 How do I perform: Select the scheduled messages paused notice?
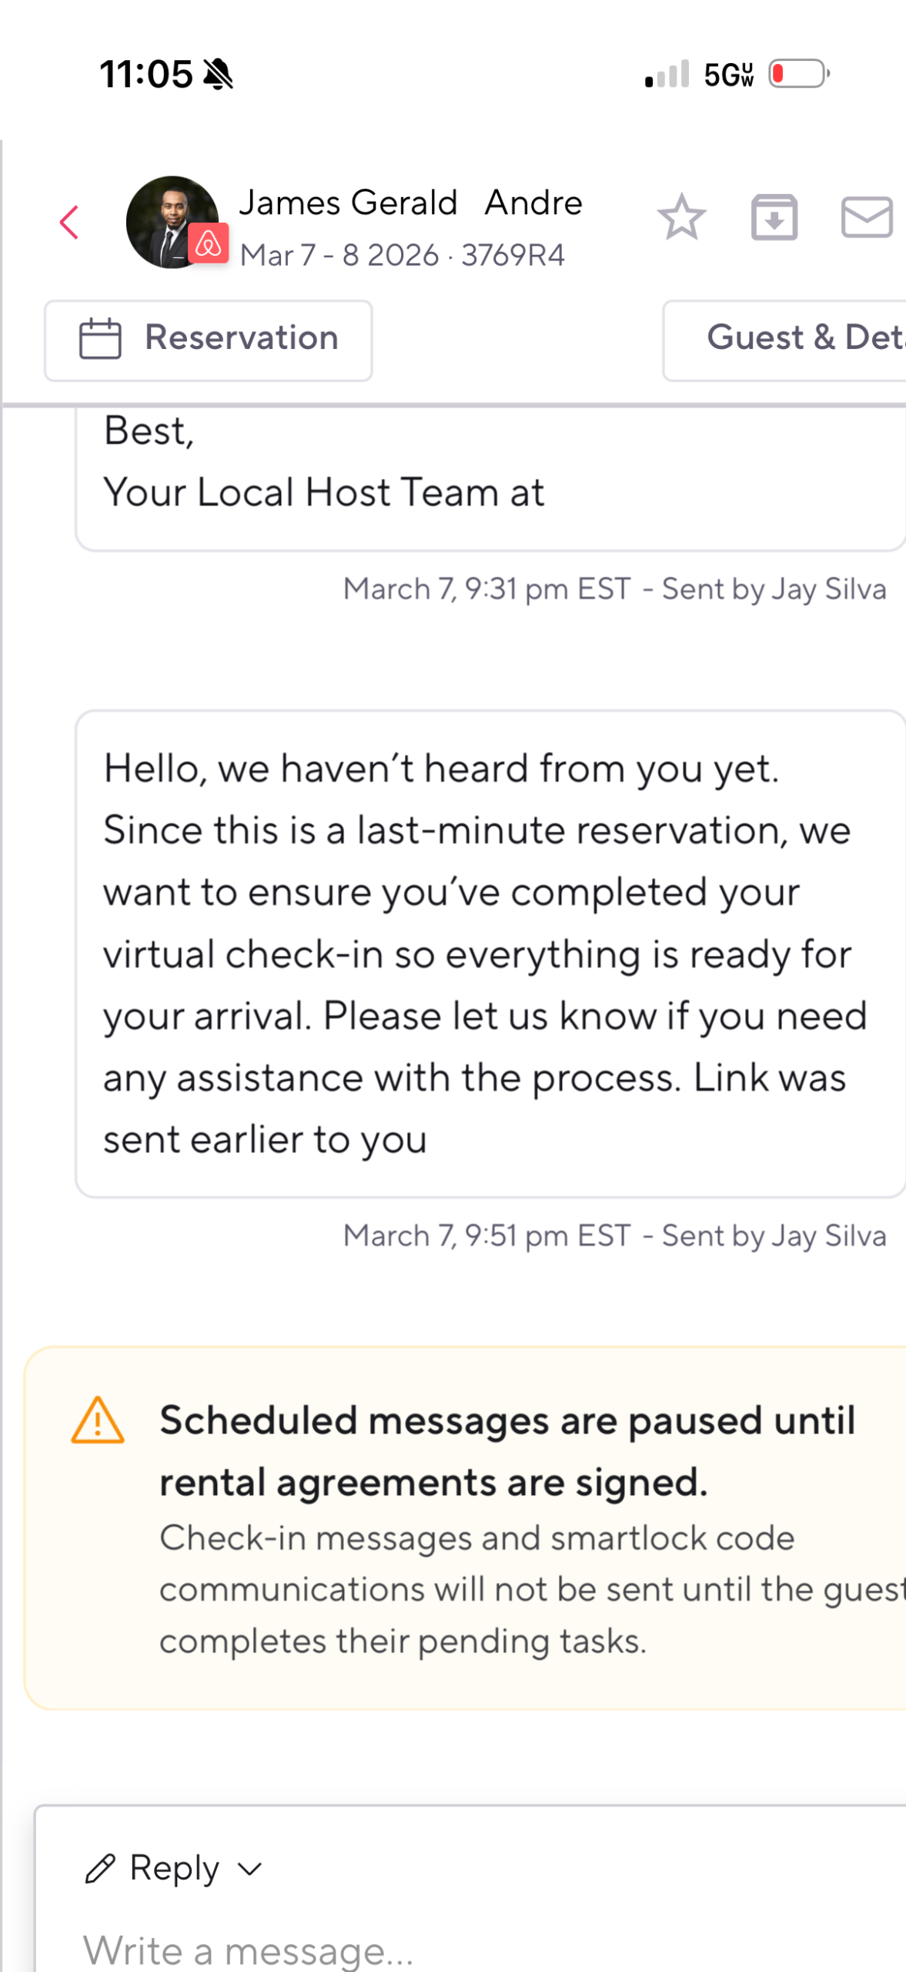pos(493,1528)
